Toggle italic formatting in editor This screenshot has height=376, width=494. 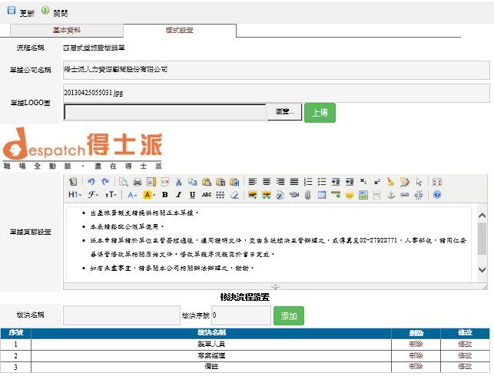pyautogui.click(x=177, y=195)
